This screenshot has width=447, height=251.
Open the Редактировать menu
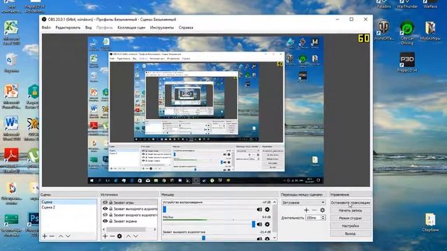[68, 28]
